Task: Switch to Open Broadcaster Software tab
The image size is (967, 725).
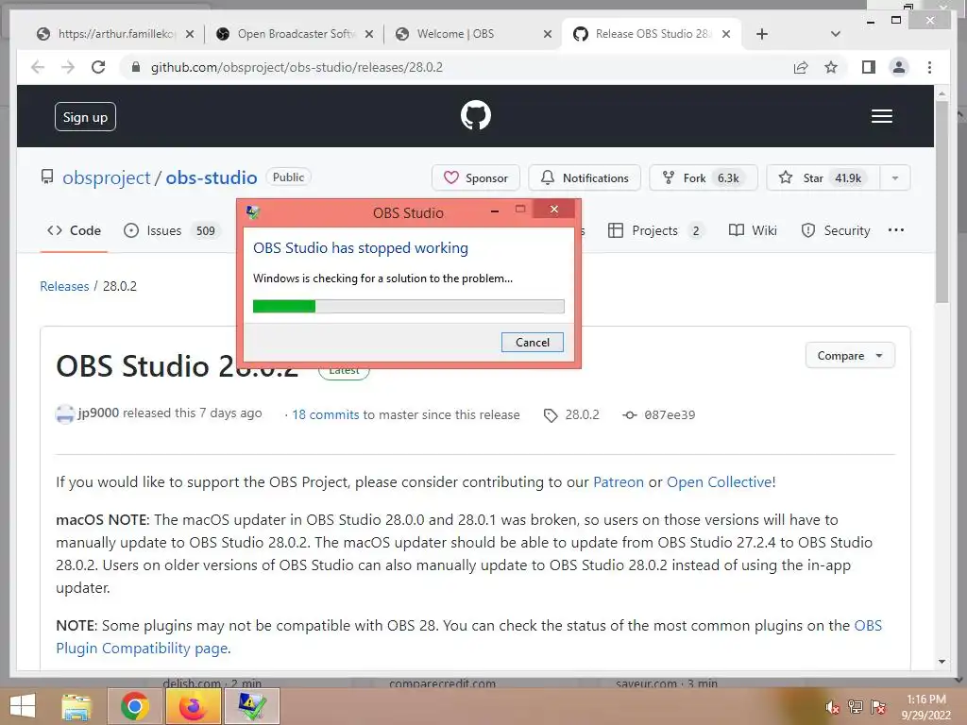Action: [x=296, y=34]
